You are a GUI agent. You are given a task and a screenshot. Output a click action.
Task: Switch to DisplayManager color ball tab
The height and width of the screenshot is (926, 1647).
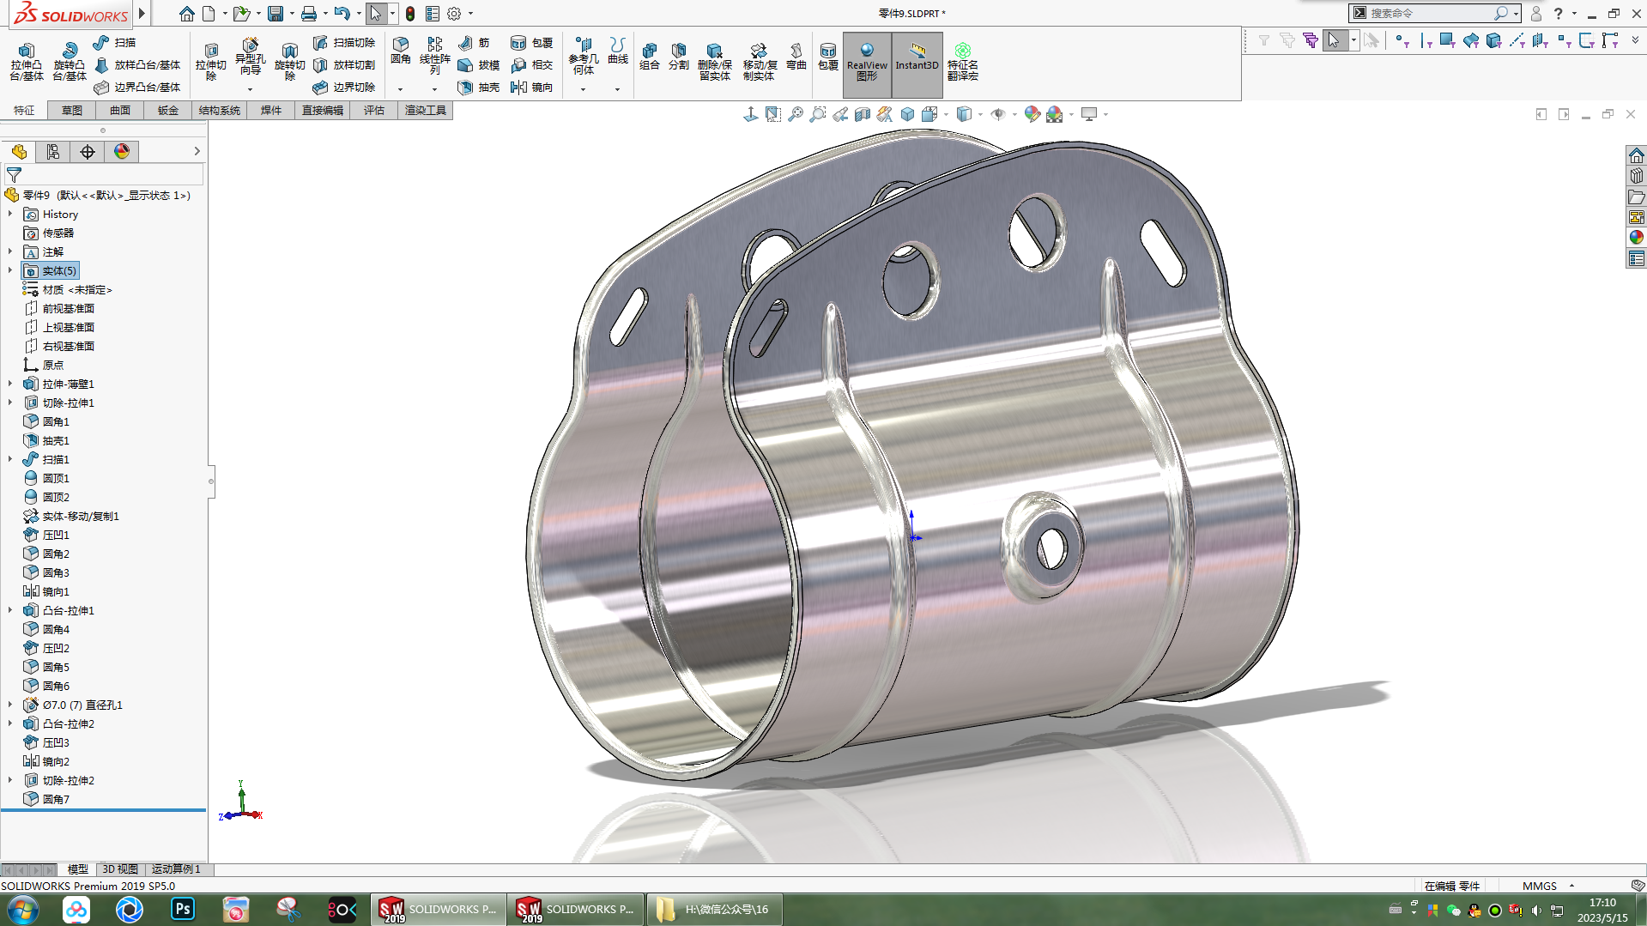122,152
